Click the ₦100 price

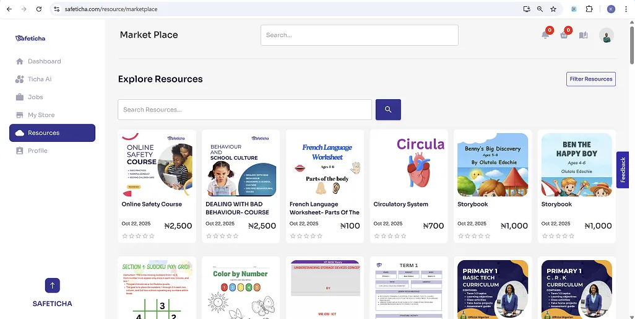[350, 225]
